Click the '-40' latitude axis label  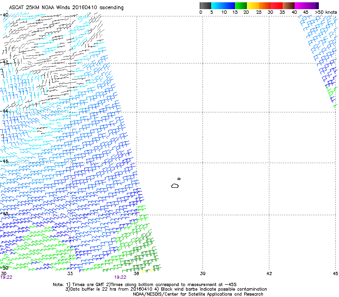point(4,15)
